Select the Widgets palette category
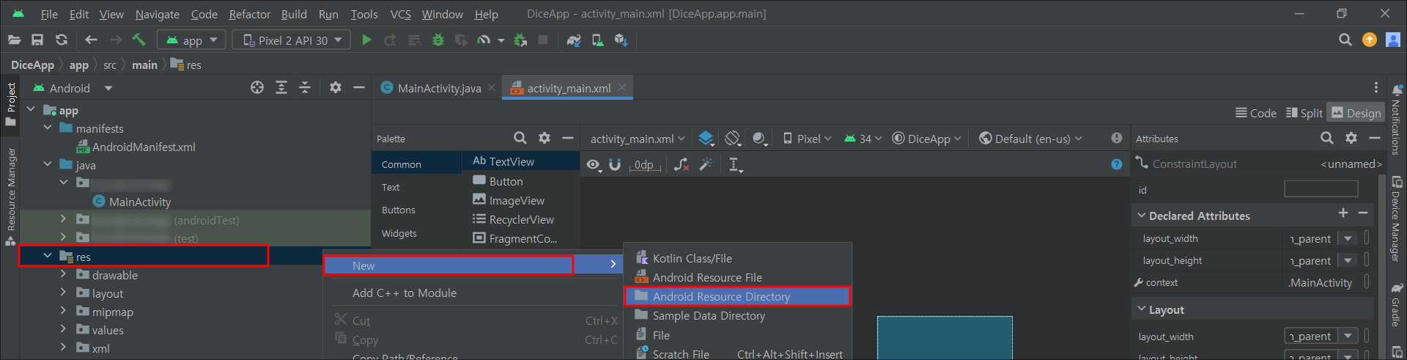The image size is (1407, 360). click(399, 233)
